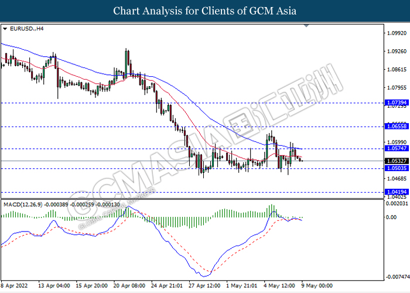Click the Chart Analysis for Clients title
The width and height of the screenshot is (410, 293).
pyautogui.click(x=205, y=11)
